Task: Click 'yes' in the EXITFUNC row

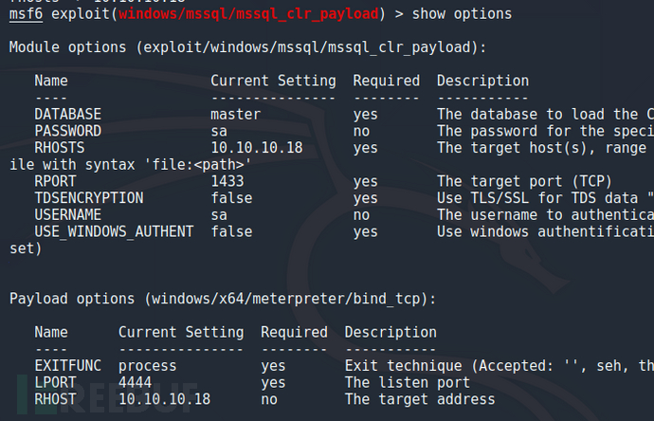Action: (x=273, y=367)
